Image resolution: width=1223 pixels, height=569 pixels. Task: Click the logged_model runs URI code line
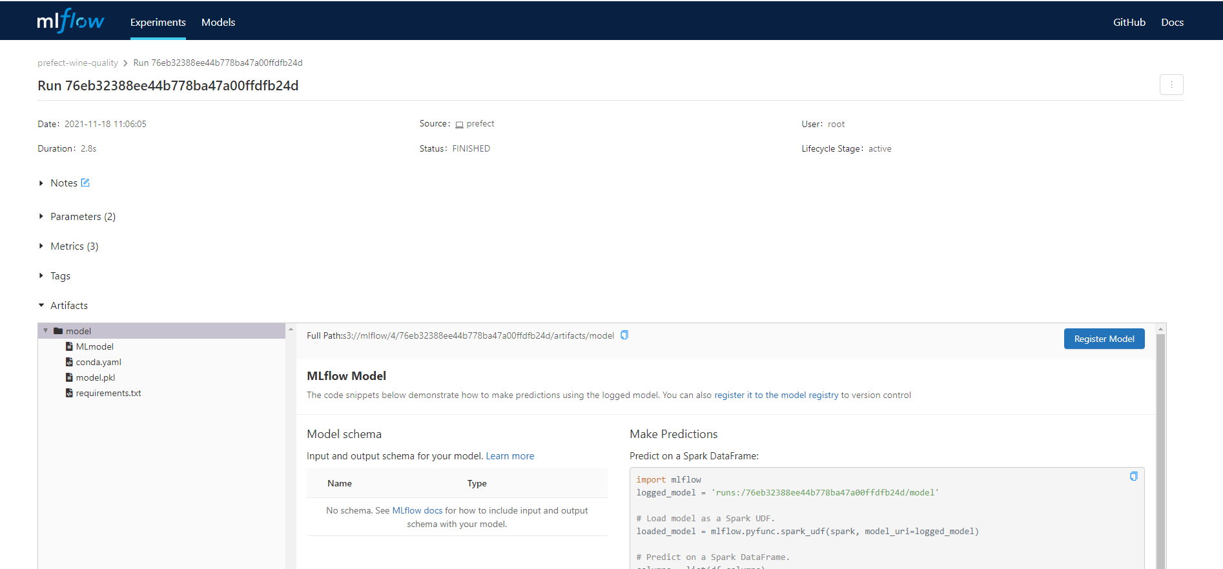click(x=788, y=492)
